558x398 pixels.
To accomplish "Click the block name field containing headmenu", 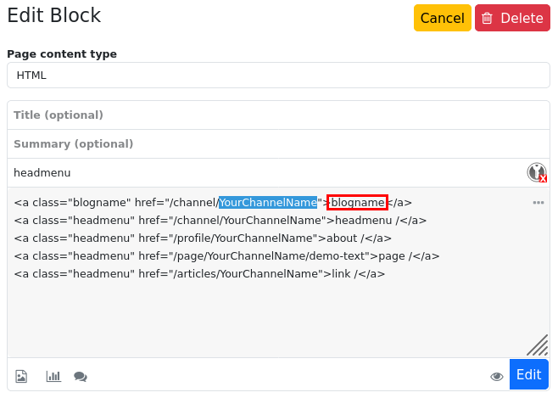I will coord(263,173).
